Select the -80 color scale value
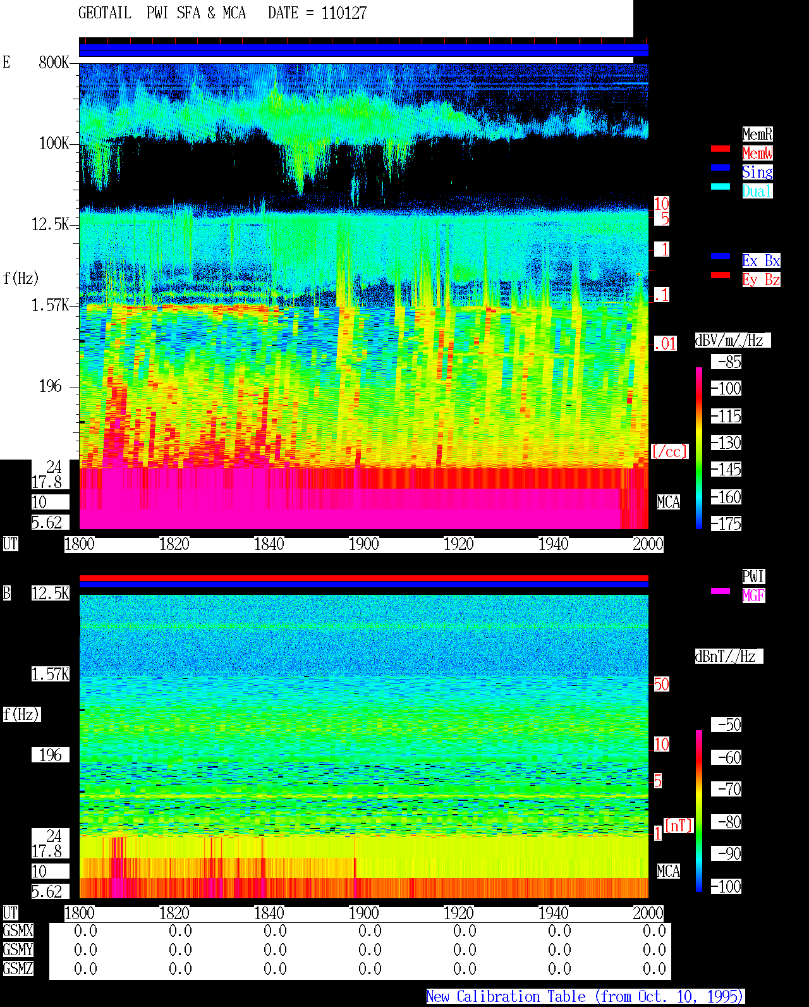This screenshot has height=1007, width=809. coord(726,822)
